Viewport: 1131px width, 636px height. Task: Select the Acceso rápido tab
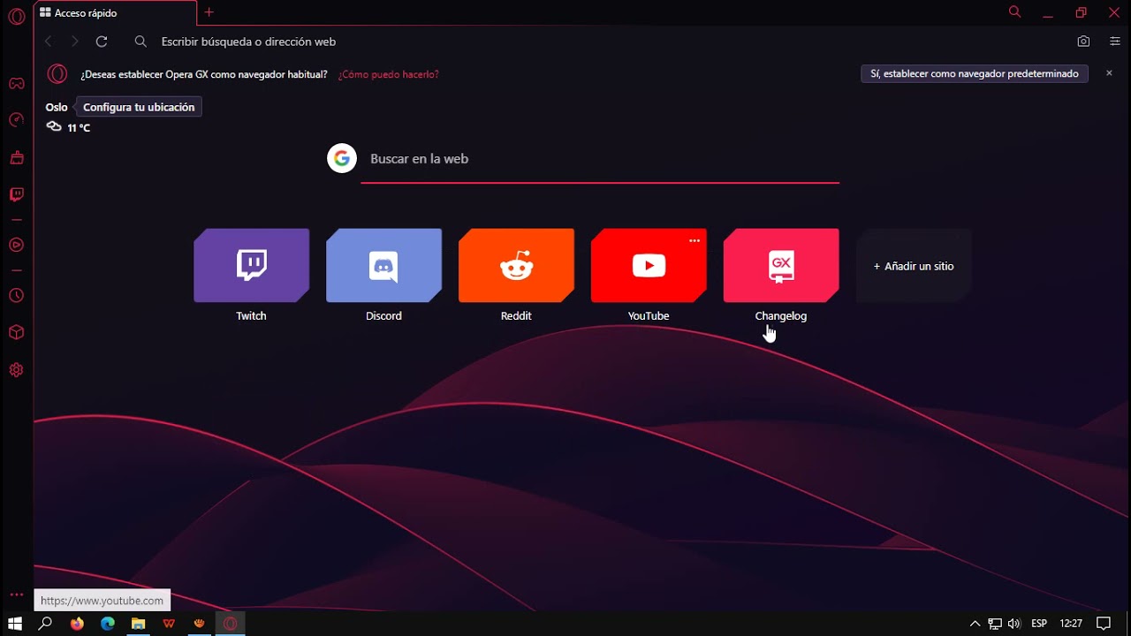[x=115, y=13]
